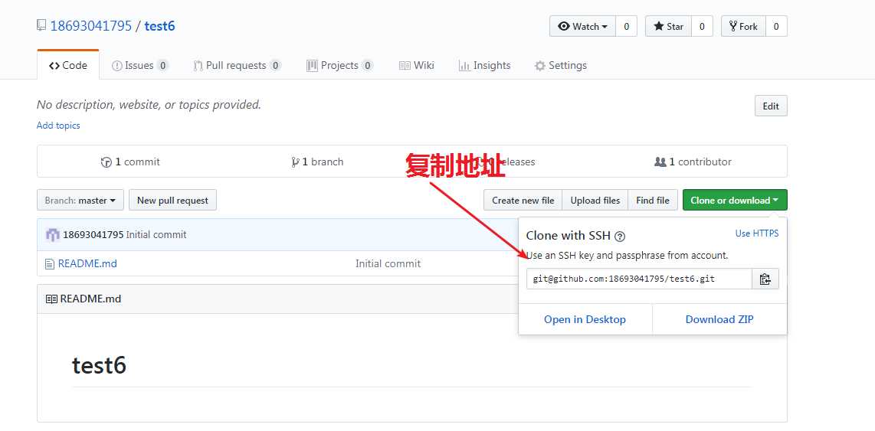Click the book icon in the README.md header
Image resolution: width=875 pixels, height=431 pixels.
point(51,299)
